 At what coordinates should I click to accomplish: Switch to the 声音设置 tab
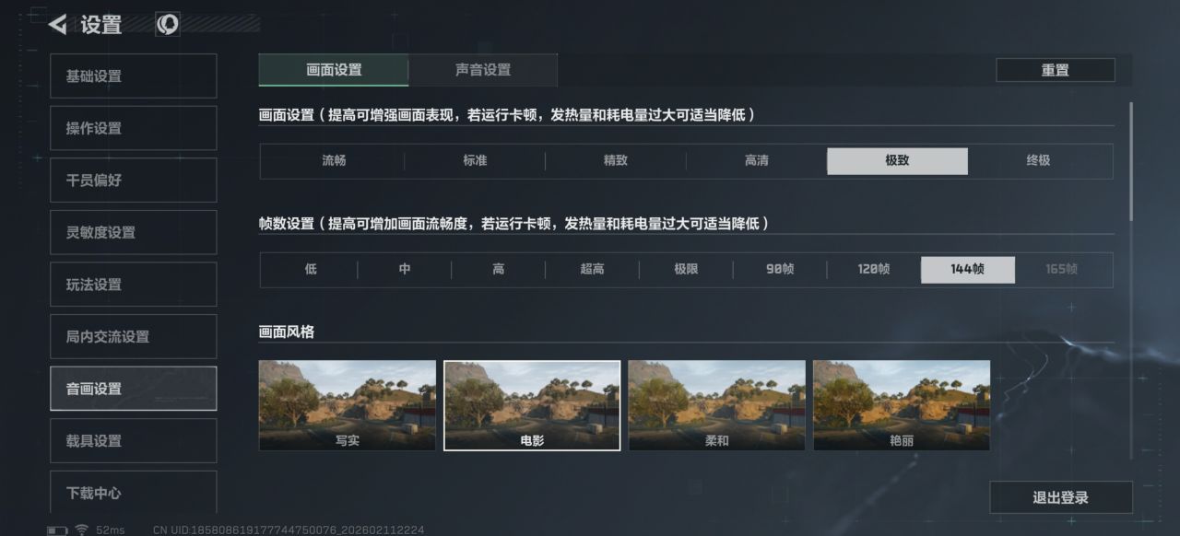[483, 70]
